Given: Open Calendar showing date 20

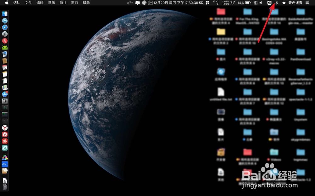Looking at the screenshot, I should click(5, 67).
